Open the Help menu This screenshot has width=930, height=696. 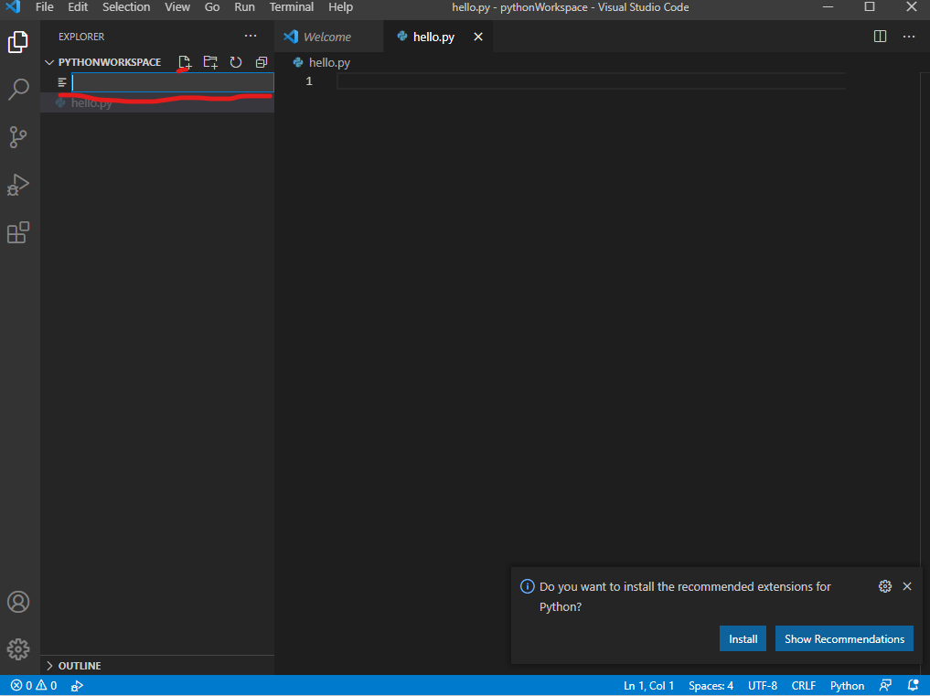[x=340, y=7]
